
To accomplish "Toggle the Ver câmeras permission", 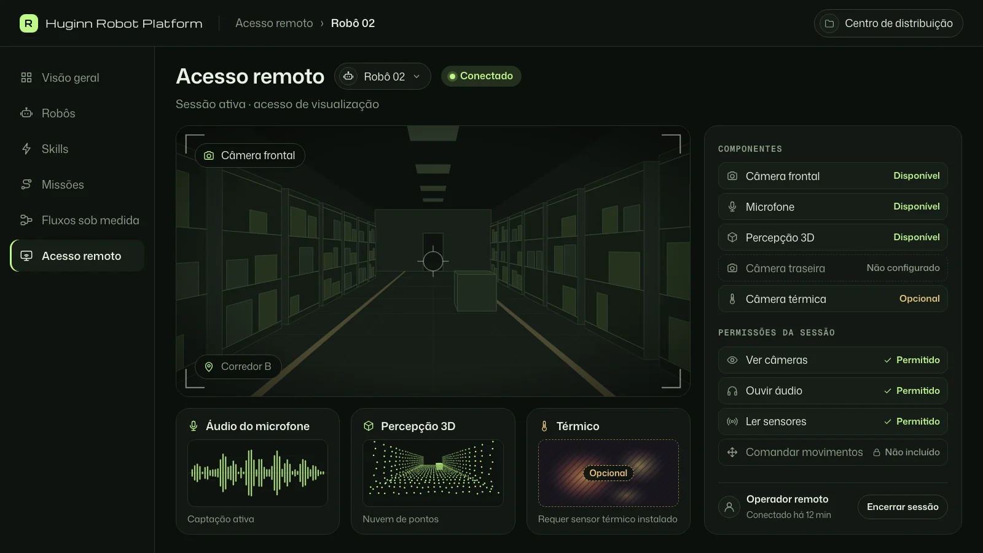I will (x=832, y=360).
